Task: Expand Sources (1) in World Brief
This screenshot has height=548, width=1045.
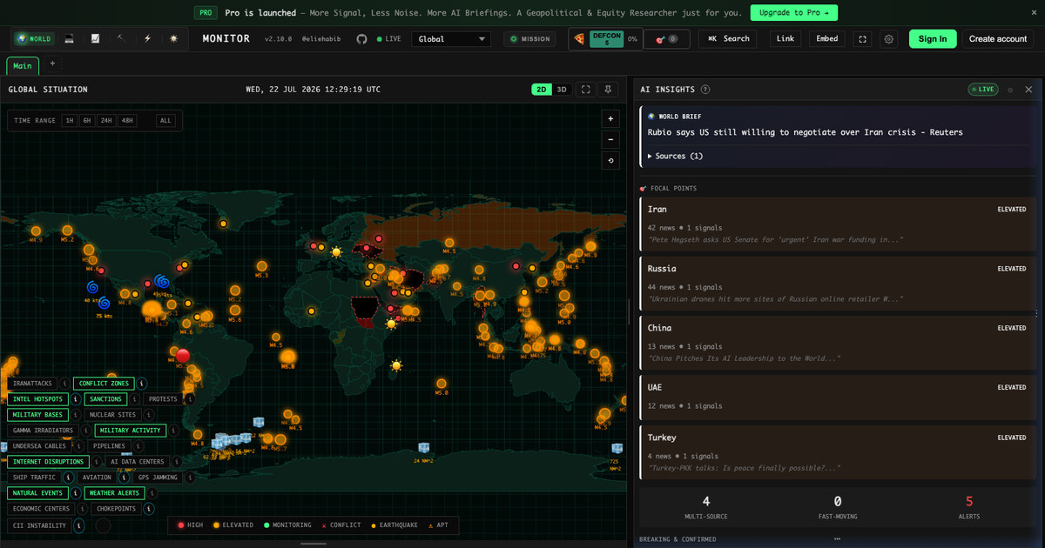Action: pyautogui.click(x=675, y=156)
